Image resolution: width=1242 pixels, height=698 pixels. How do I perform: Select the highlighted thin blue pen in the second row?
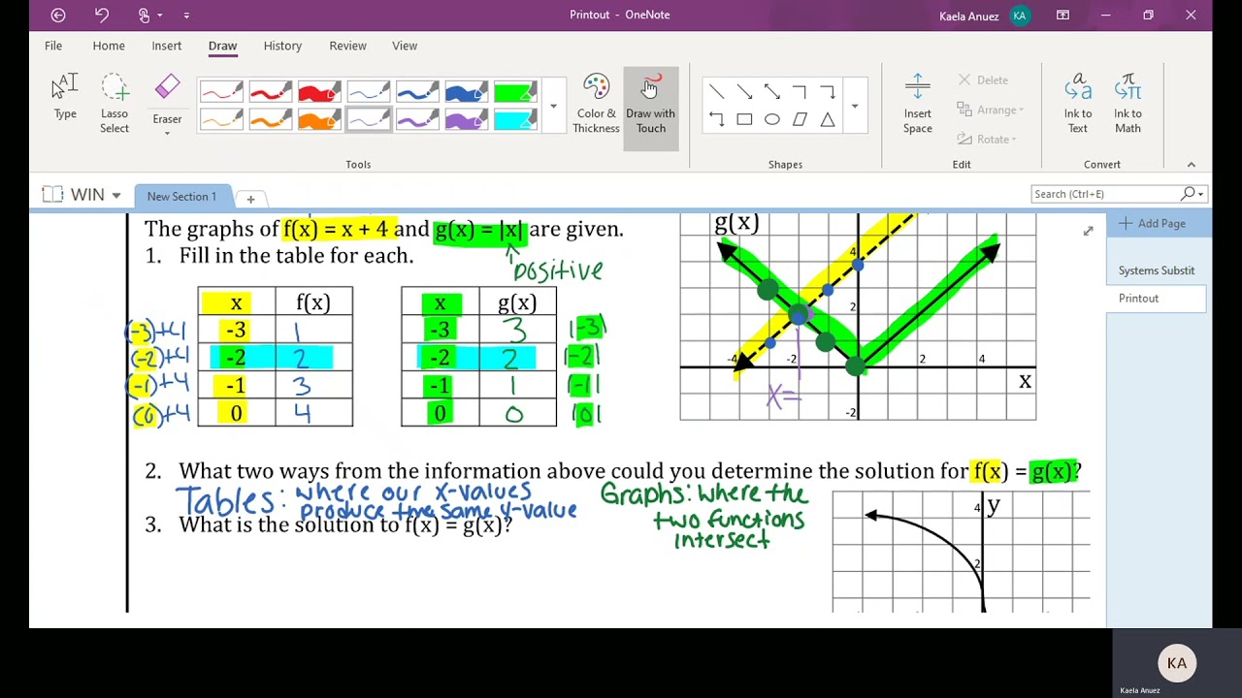[x=369, y=119]
